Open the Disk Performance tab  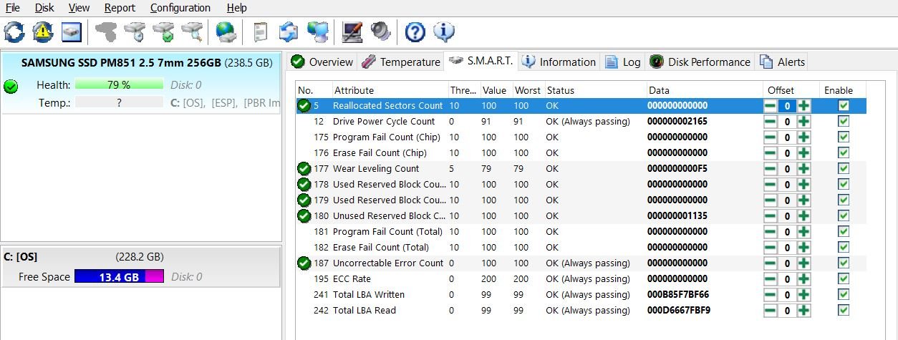[700, 62]
